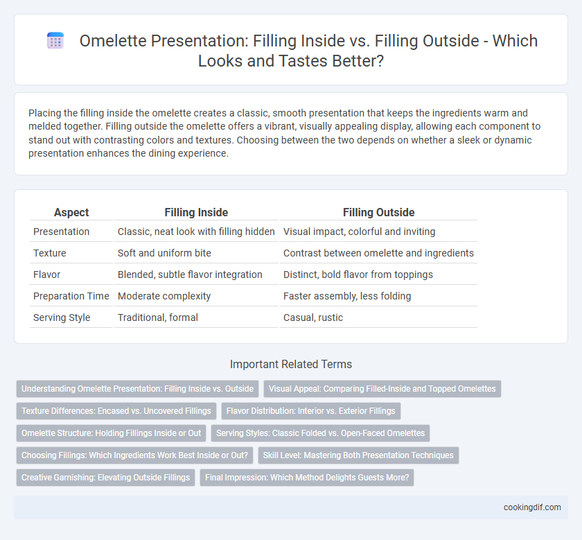Click the 'Serving Style' row label
This screenshot has height=540, width=582.
[62, 317]
